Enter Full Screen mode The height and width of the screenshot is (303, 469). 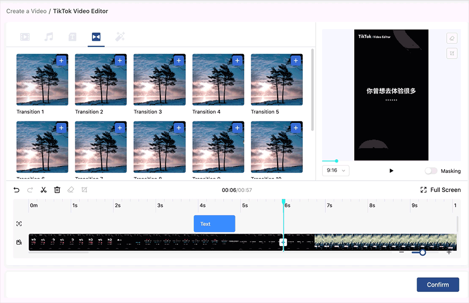pos(439,190)
